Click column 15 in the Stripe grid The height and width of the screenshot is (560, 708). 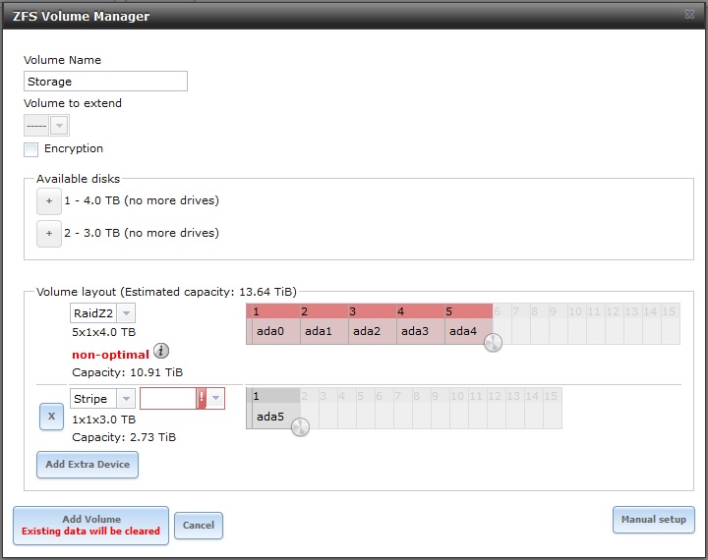[x=553, y=408]
